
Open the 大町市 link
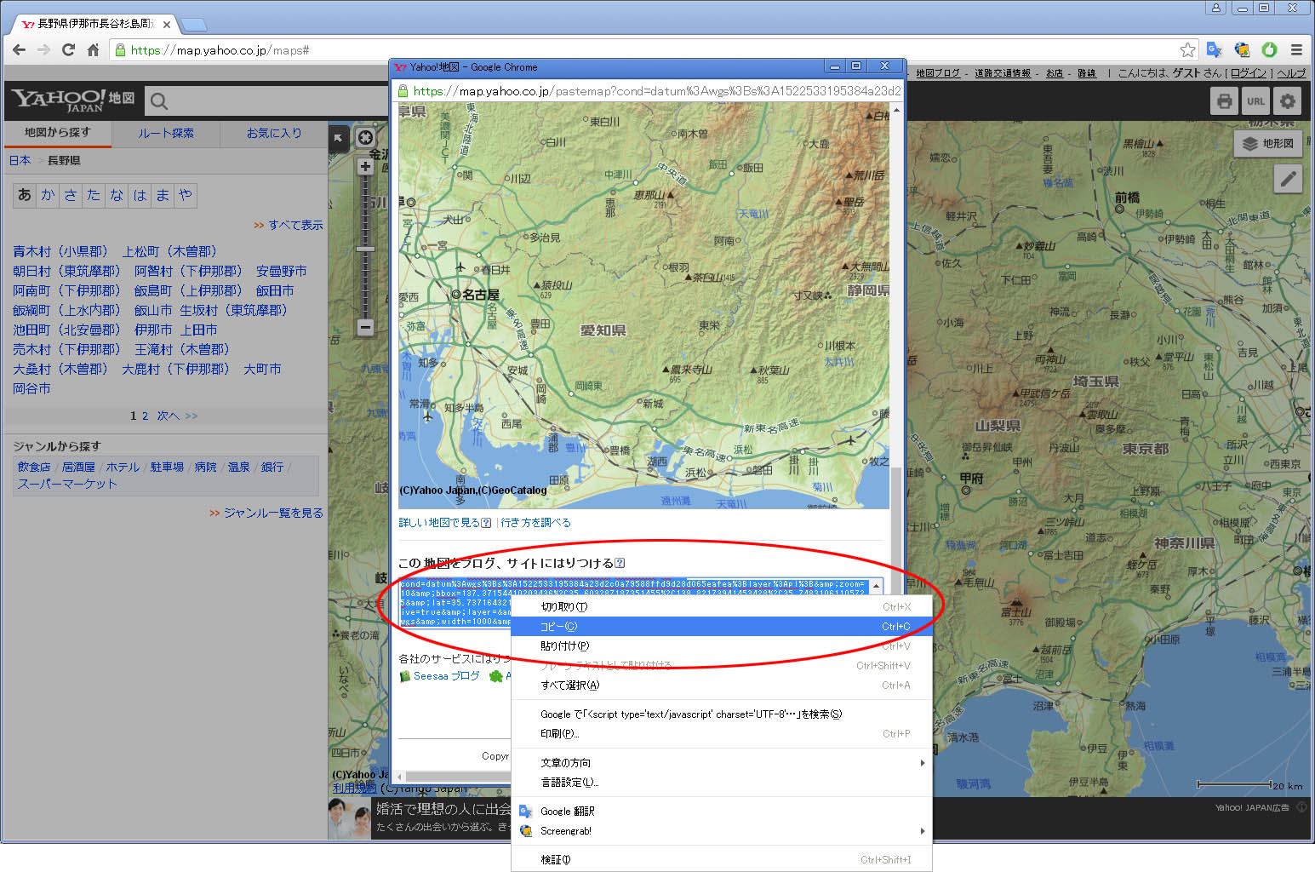[x=262, y=369]
